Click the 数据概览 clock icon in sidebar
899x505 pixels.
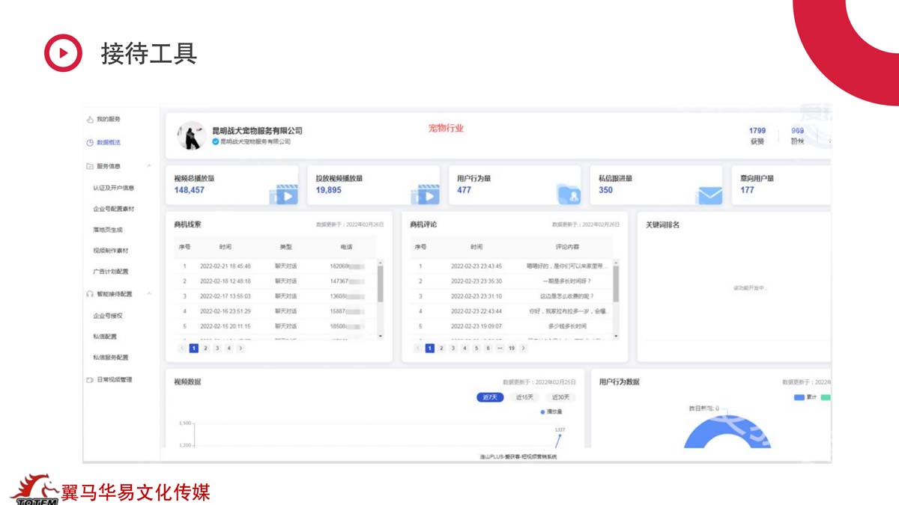[x=90, y=142]
